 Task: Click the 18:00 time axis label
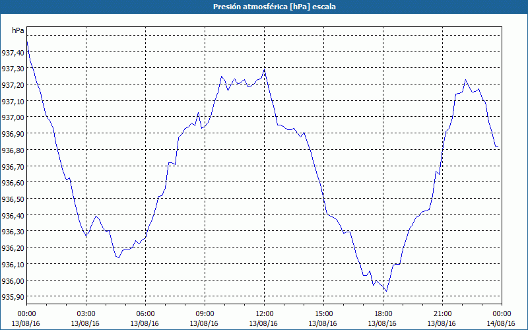(x=383, y=314)
